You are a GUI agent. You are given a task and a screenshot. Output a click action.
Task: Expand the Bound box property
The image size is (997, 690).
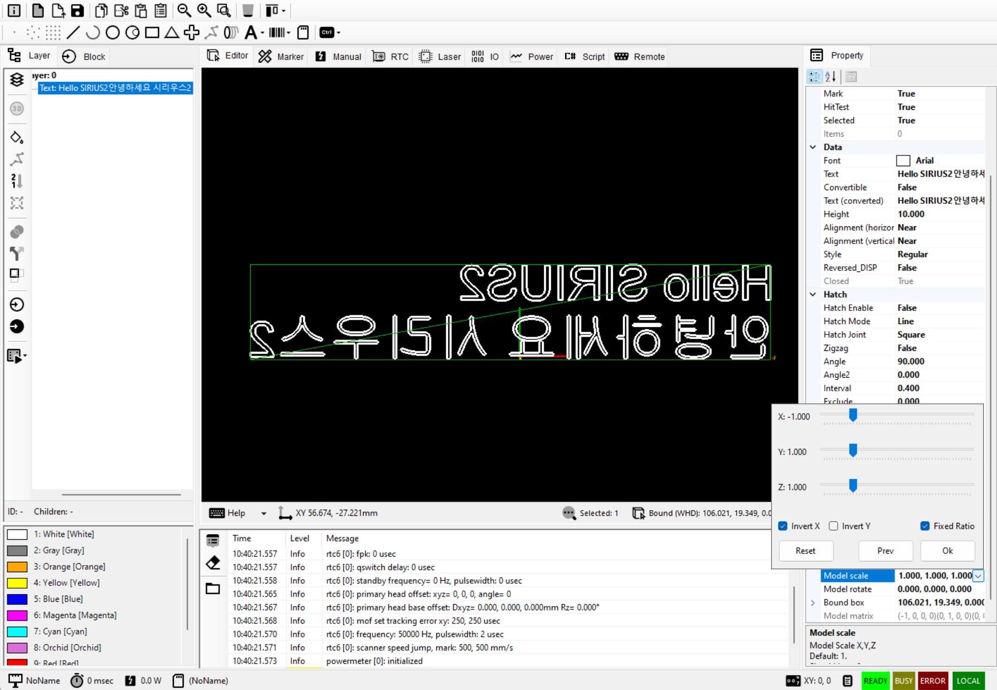point(813,603)
